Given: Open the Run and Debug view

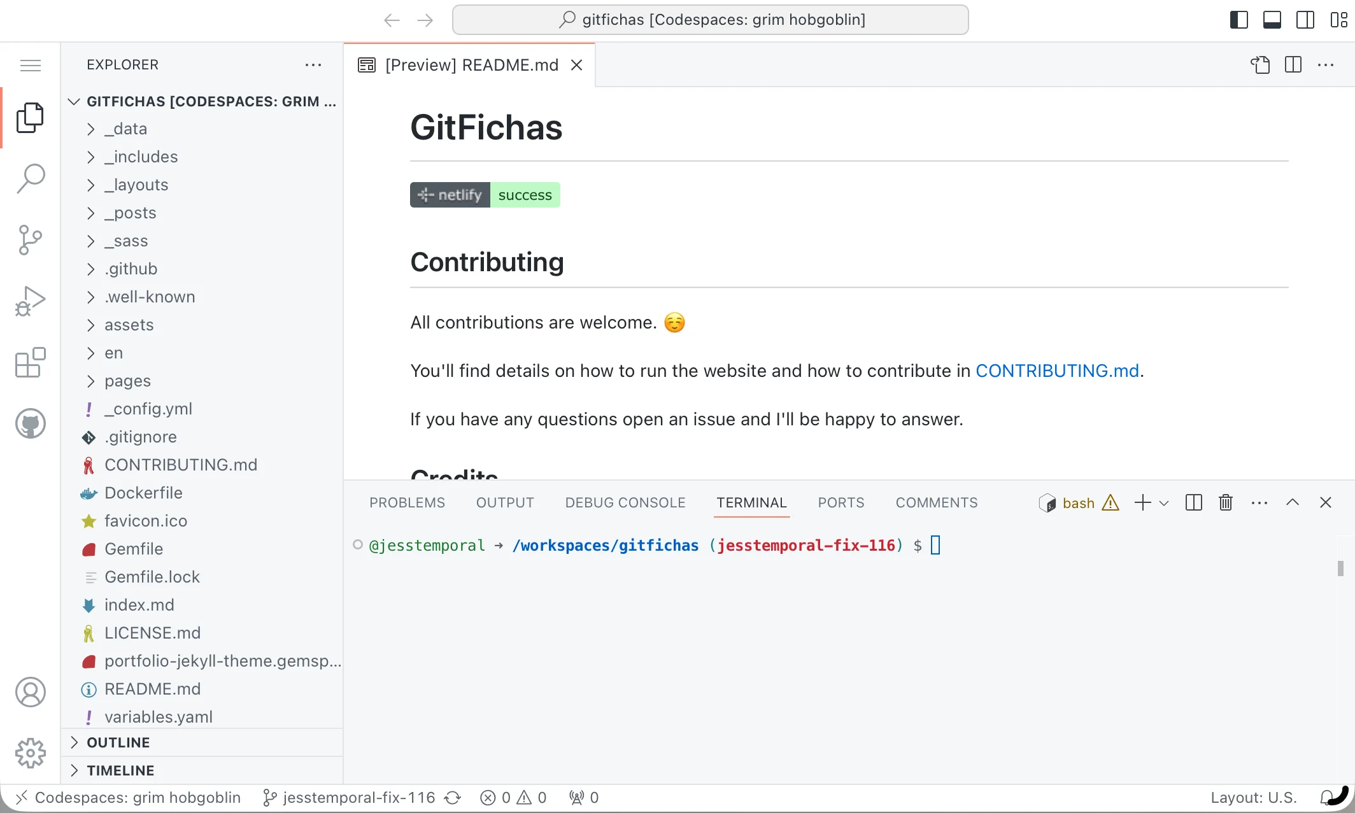Looking at the screenshot, I should [x=30, y=300].
